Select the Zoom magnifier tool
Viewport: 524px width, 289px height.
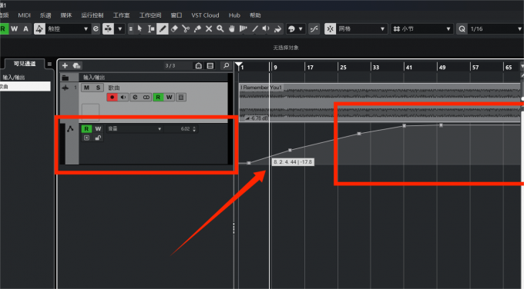(x=220, y=29)
